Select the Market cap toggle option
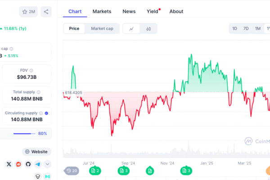The width and height of the screenshot is (270, 180). pos(102,29)
